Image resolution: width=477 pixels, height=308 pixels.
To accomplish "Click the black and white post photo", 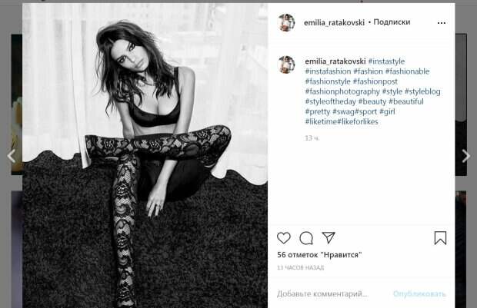I will [145, 155].
